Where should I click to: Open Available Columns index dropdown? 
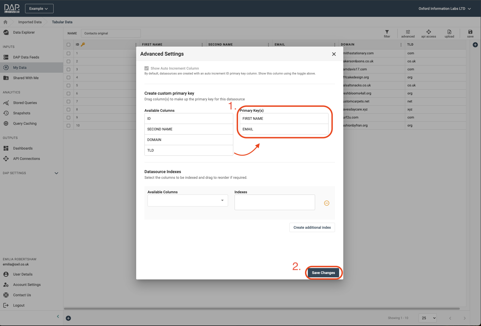coord(187,201)
